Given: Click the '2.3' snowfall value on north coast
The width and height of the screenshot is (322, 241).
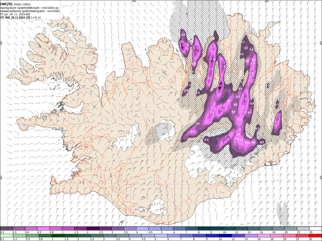Looking at the screenshot, I should pyautogui.click(x=182, y=45).
